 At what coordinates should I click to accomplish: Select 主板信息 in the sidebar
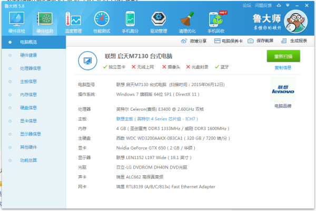click(x=34, y=81)
